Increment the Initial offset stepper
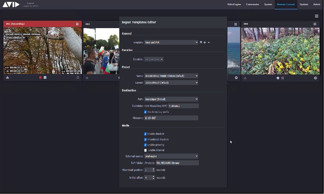 154,177
